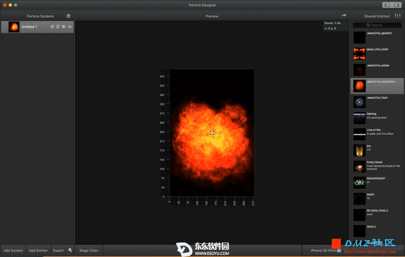The width and height of the screenshot is (405, 257).
Task: Open Shared Emitters filter sliders icon
Action: point(398,16)
